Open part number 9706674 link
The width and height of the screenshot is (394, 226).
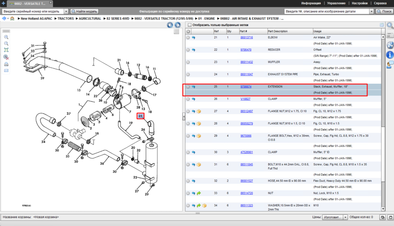246,86
